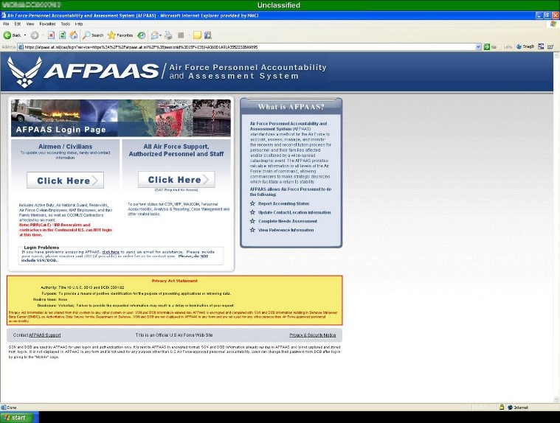The image size is (560, 423).
Task: Restore down the Internet Explorer window
Action: pos(547,15)
